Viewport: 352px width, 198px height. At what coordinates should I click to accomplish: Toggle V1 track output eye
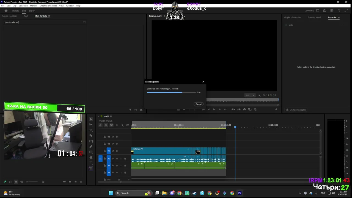(x=117, y=151)
